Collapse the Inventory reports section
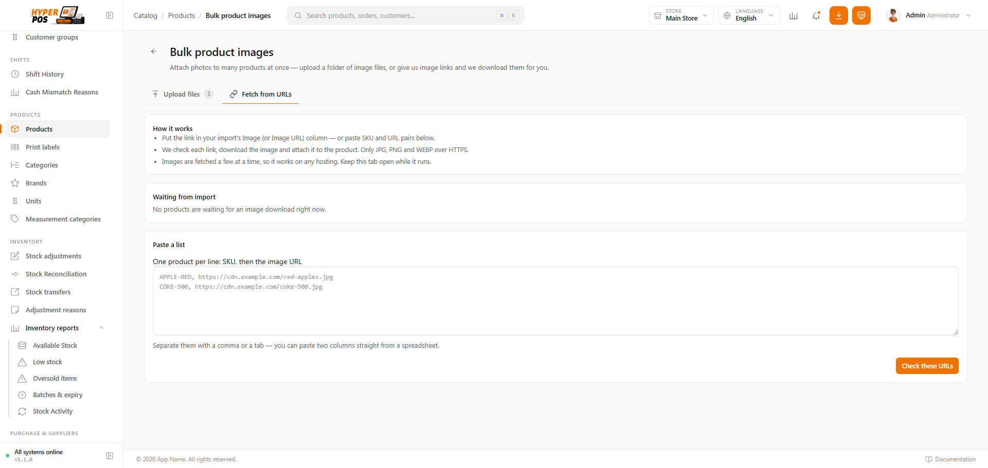 tap(101, 328)
